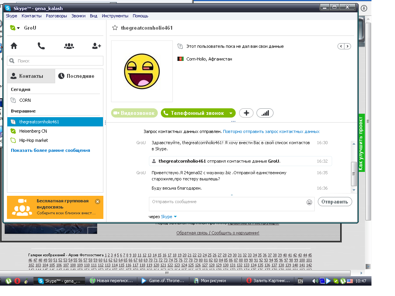
Task: Click the create group icon
Action: pos(69,46)
